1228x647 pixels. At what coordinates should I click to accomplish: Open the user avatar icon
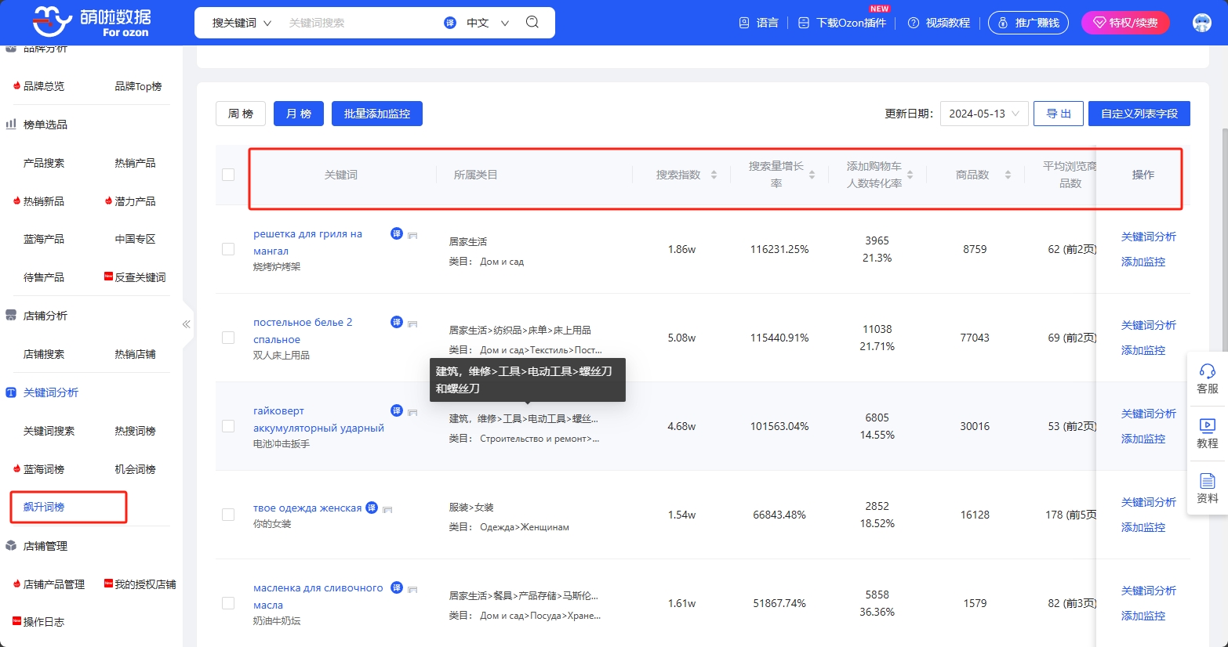[1202, 23]
